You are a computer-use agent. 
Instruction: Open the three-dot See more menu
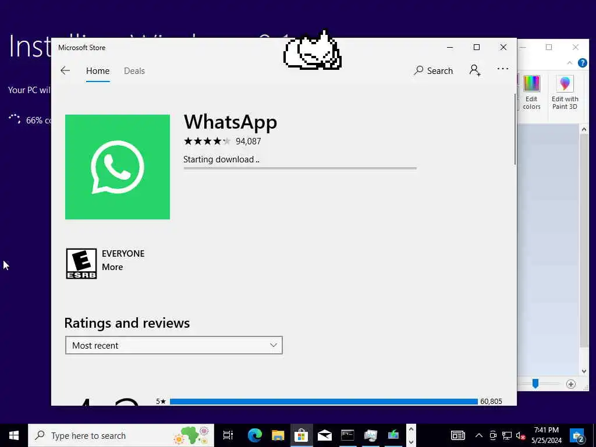(x=502, y=69)
